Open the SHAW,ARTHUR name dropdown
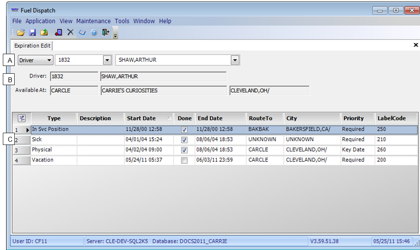Image resolution: width=420 pixels, height=250 pixels. (234, 60)
